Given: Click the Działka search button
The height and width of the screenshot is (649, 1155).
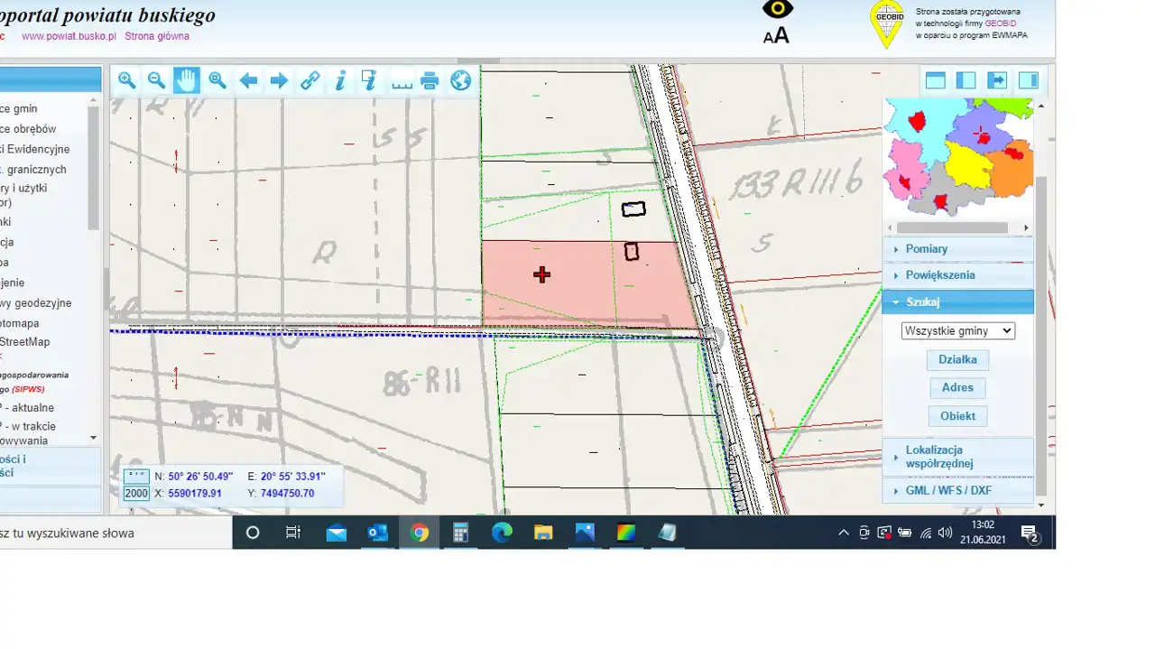Looking at the screenshot, I should click(957, 359).
